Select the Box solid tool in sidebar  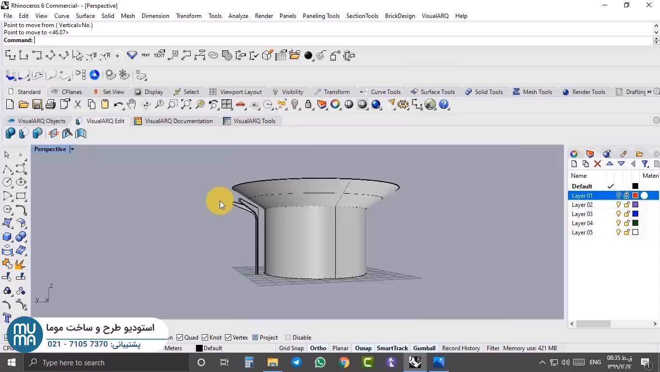[7, 237]
